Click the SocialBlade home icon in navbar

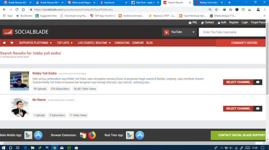pos(4,43)
